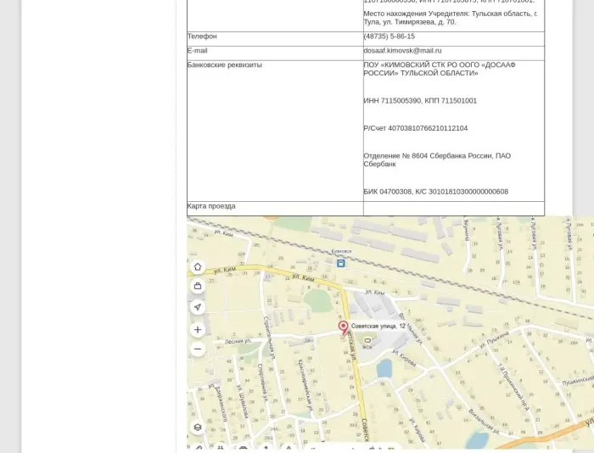Click the Телефон row label
Viewport: 594px width, 453px height.
[202, 36]
